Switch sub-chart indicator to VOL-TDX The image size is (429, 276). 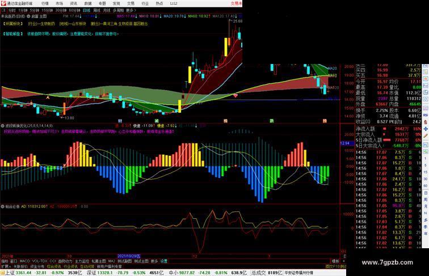(40, 261)
